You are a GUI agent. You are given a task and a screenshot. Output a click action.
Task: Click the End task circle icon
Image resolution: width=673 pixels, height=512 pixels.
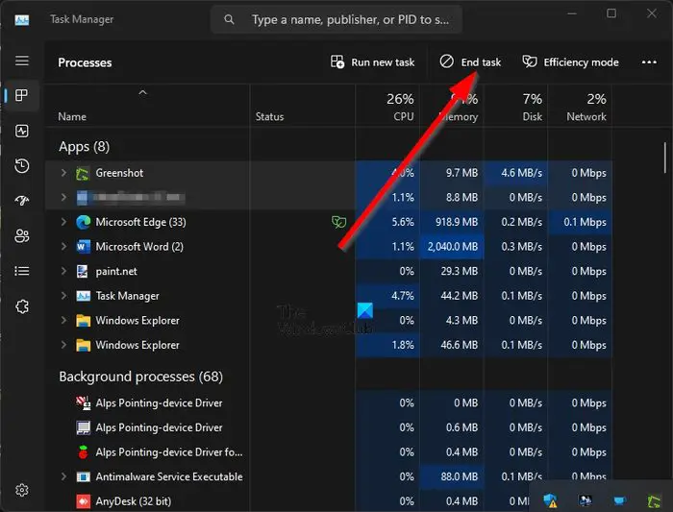446,61
